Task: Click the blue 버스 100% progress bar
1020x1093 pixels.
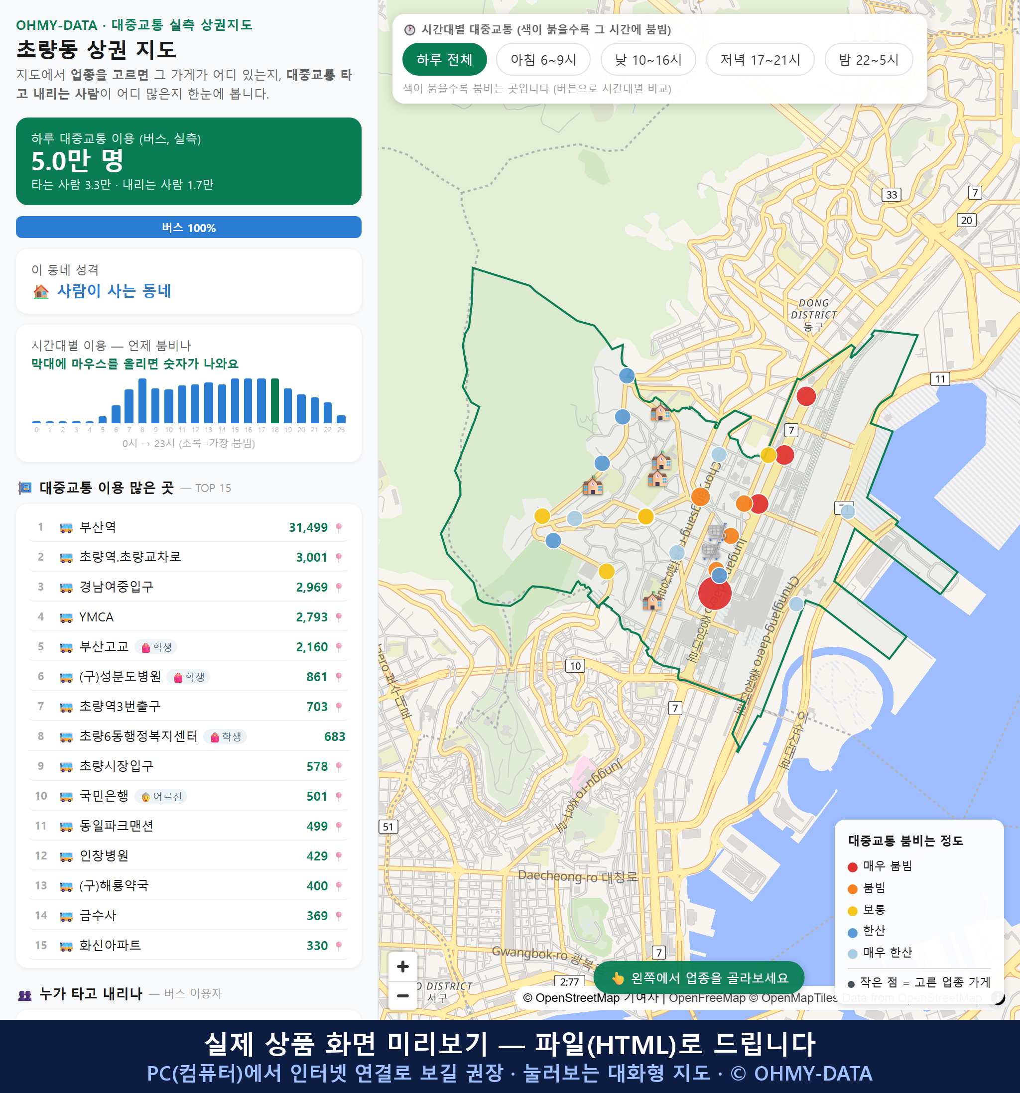Action: pyautogui.click(x=189, y=227)
